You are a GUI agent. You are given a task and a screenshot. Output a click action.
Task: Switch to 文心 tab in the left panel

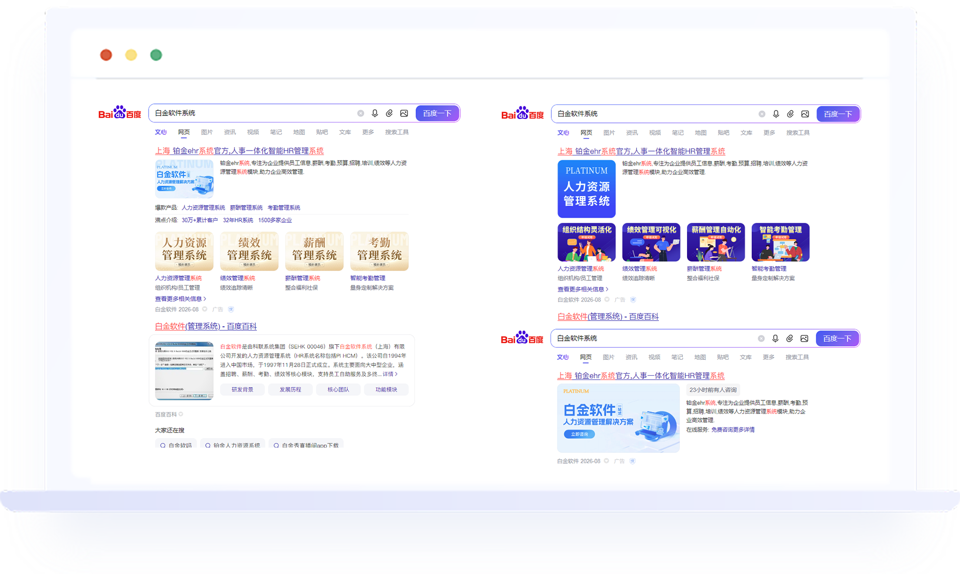click(161, 132)
